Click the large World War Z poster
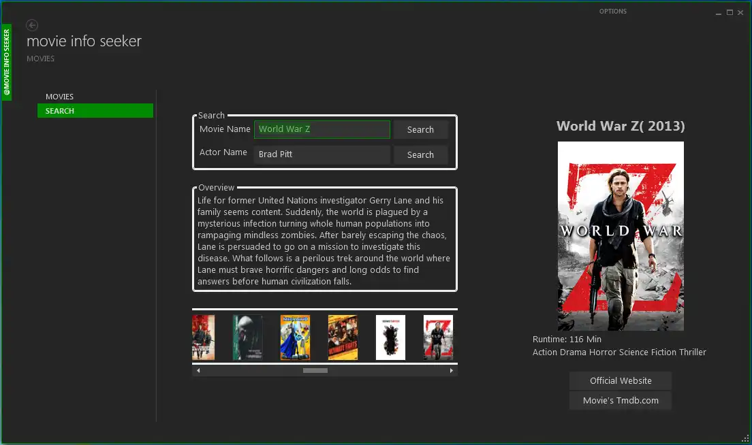This screenshot has width=752, height=445. coord(621,235)
